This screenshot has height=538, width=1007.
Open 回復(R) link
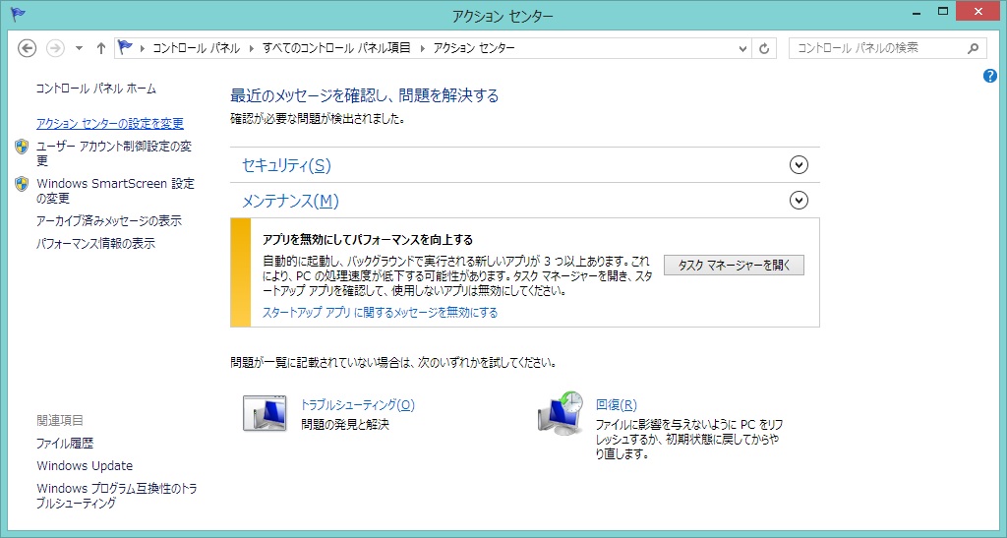tap(617, 405)
